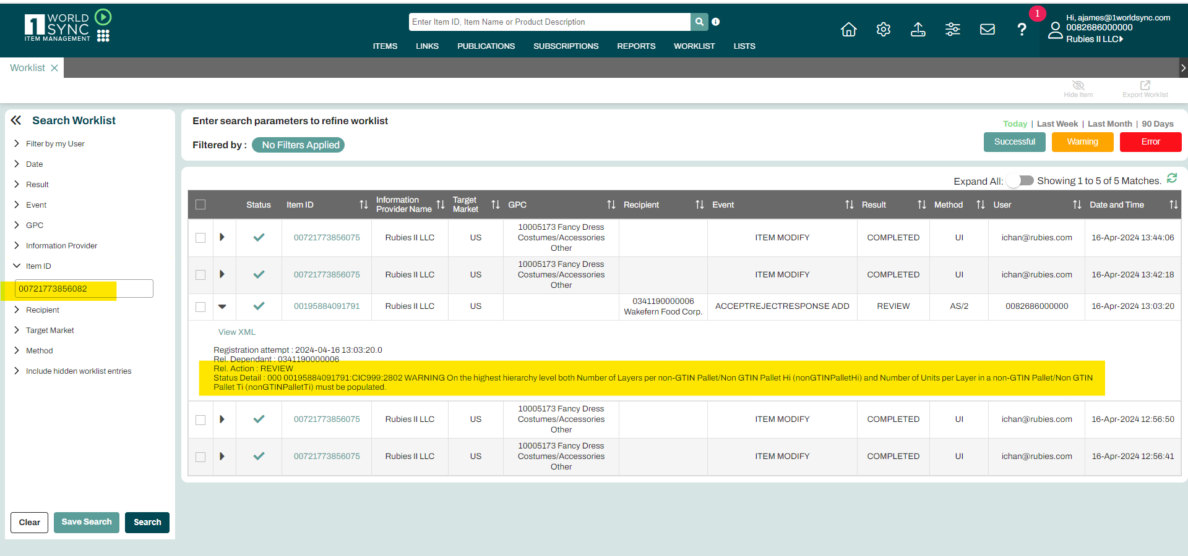
Task: Open the Home icon in the header
Action: pyautogui.click(x=848, y=29)
